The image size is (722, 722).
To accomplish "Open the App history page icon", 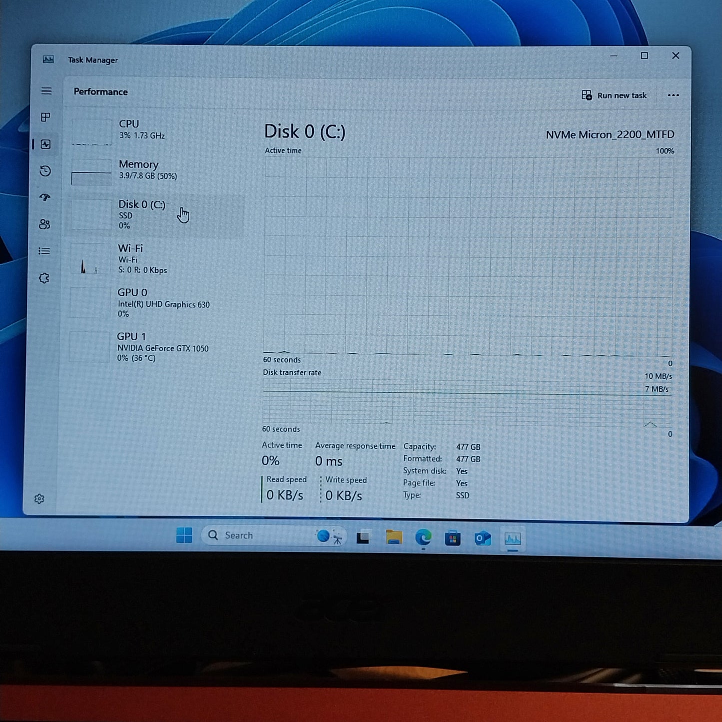I will [45, 171].
